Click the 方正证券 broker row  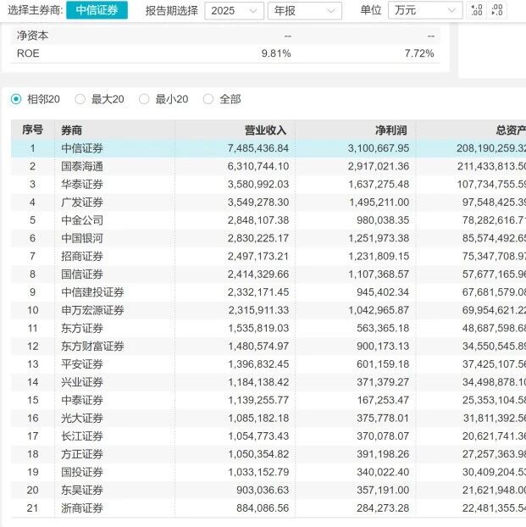(x=269, y=454)
